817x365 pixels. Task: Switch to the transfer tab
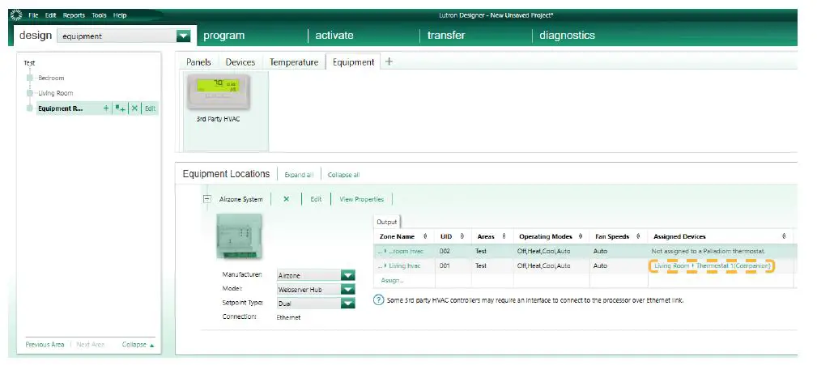(446, 36)
